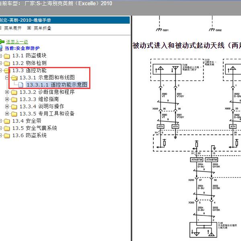Open the 返回上一级 link
Viewport: 241px width, 241px height.
17,42
